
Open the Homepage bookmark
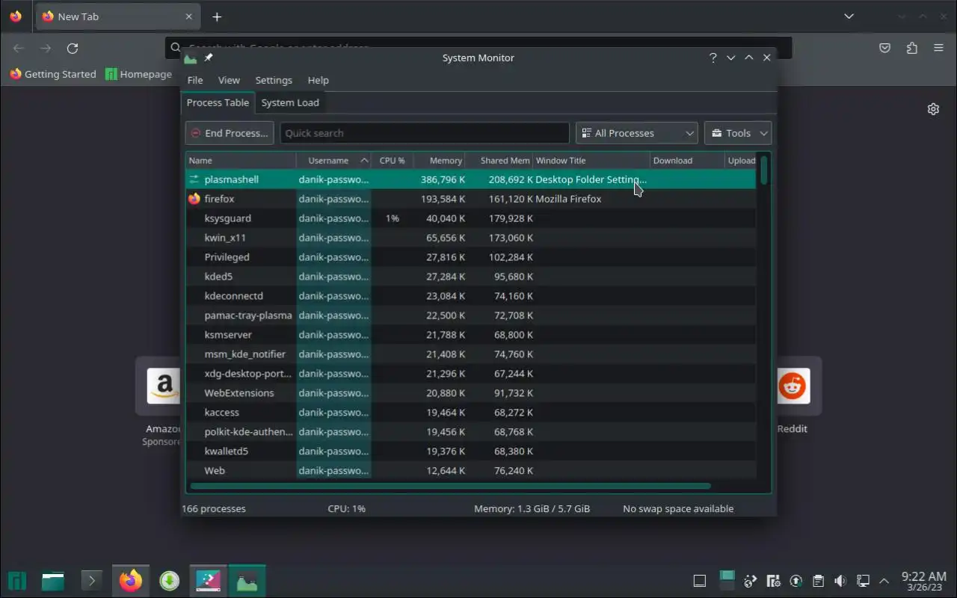139,74
